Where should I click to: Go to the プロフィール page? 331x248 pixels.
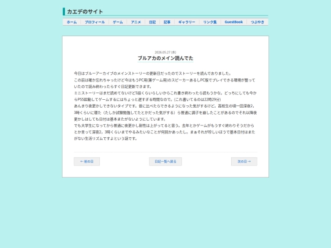(95, 22)
